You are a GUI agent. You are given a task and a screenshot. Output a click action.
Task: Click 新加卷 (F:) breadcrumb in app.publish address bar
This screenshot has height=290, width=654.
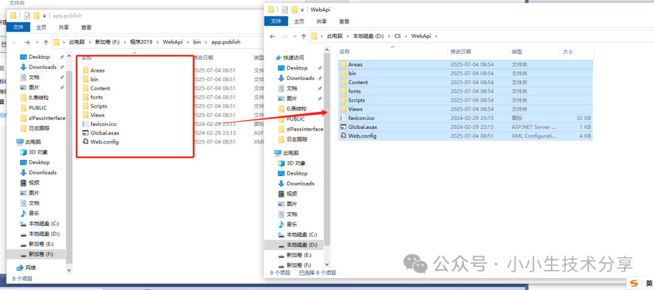coord(107,42)
